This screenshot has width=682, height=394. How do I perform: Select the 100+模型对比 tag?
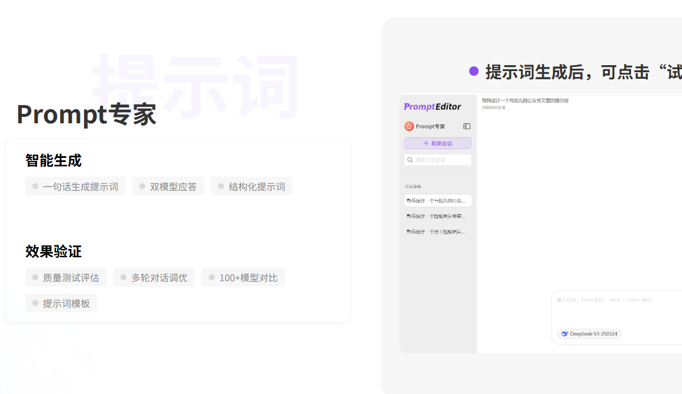click(x=243, y=278)
